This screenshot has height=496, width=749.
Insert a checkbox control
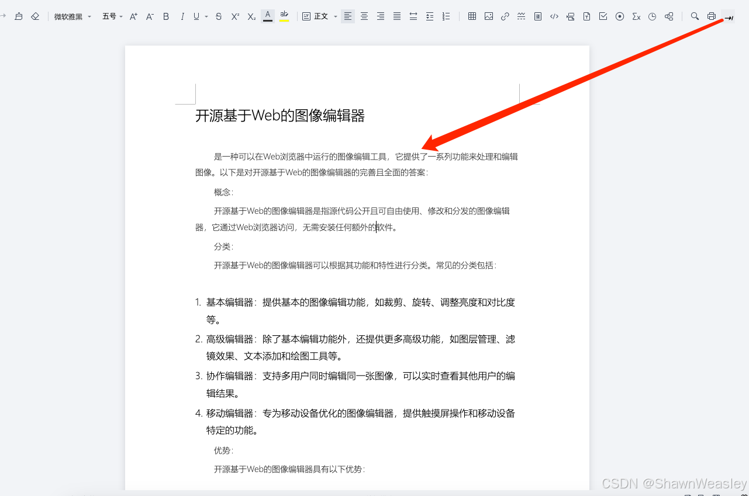(603, 16)
